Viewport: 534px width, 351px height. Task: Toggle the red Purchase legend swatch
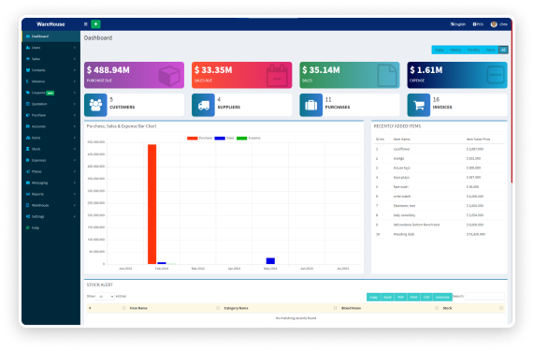pyautogui.click(x=192, y=138)
